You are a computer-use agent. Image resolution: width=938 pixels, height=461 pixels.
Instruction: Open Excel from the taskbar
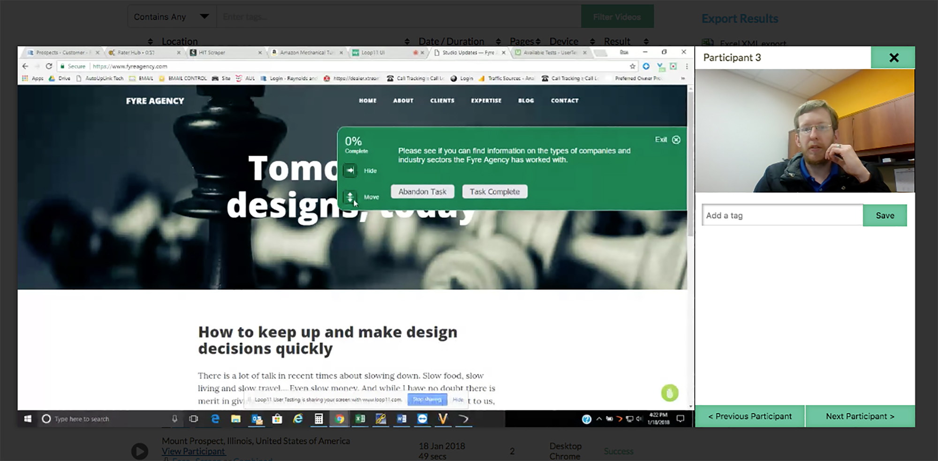(360, 419)
